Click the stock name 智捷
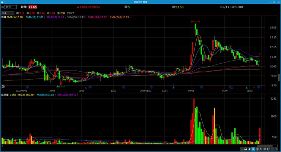281x152 pixels. tap(24, 7)
